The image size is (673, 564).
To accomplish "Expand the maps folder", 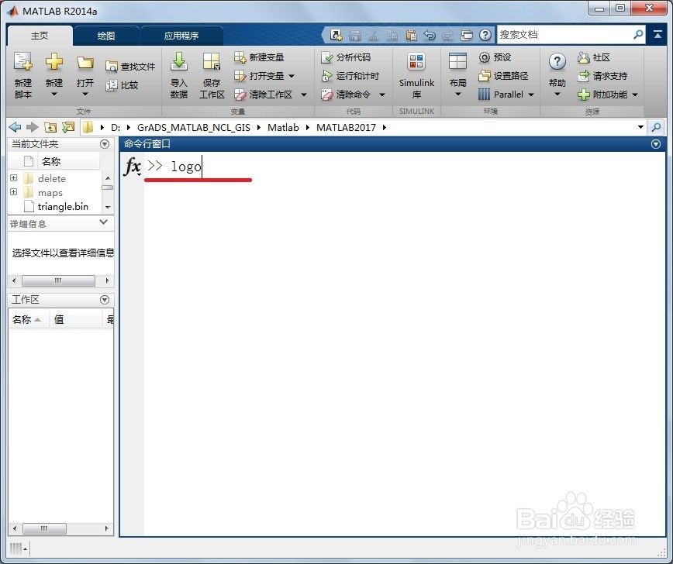I will [x=14, y=192].
